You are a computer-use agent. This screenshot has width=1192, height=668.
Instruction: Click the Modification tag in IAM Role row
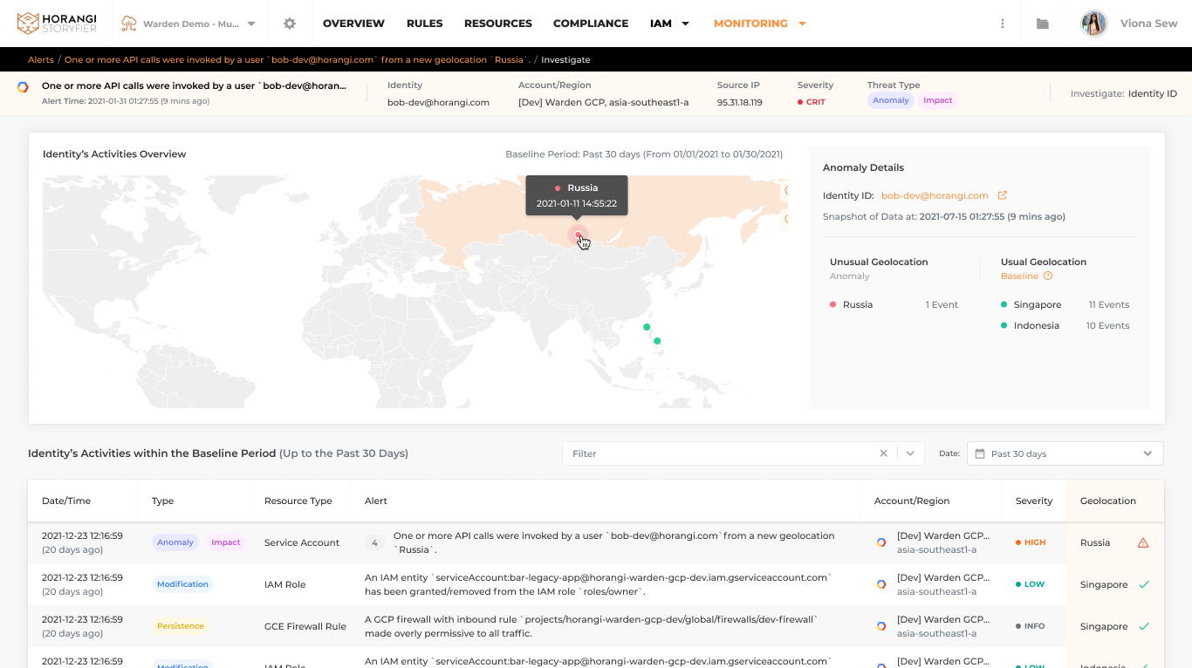(182, 584)
